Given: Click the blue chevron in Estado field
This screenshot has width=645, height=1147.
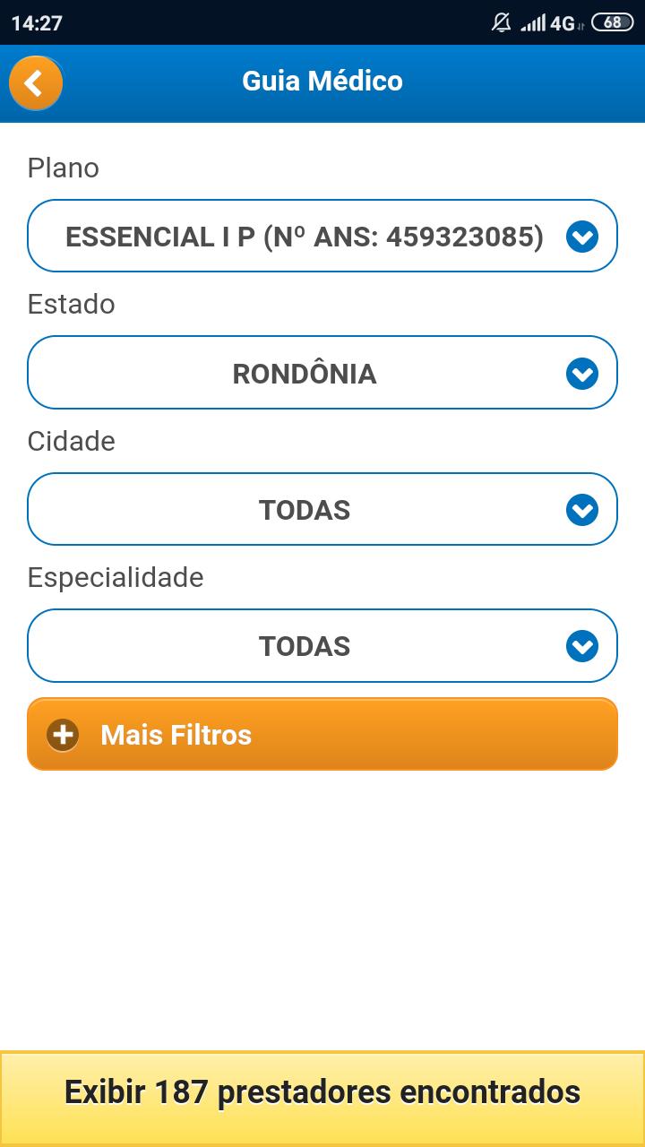Looking at the screenshot, I should (x=582, y=373).
